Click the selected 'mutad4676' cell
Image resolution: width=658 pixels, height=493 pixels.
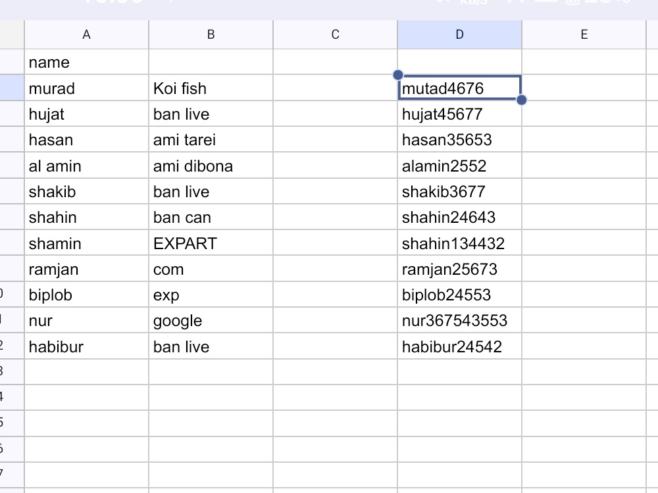click(459, 88)
